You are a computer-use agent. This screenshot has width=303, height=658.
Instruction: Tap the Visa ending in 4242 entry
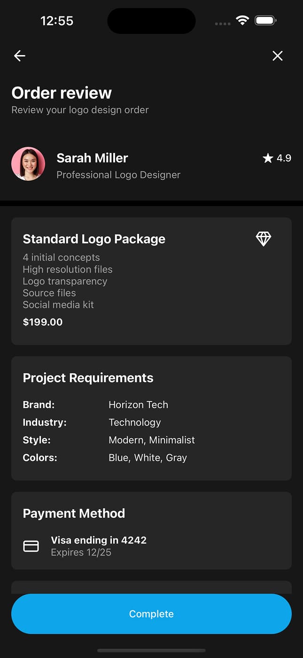(99, 540)
